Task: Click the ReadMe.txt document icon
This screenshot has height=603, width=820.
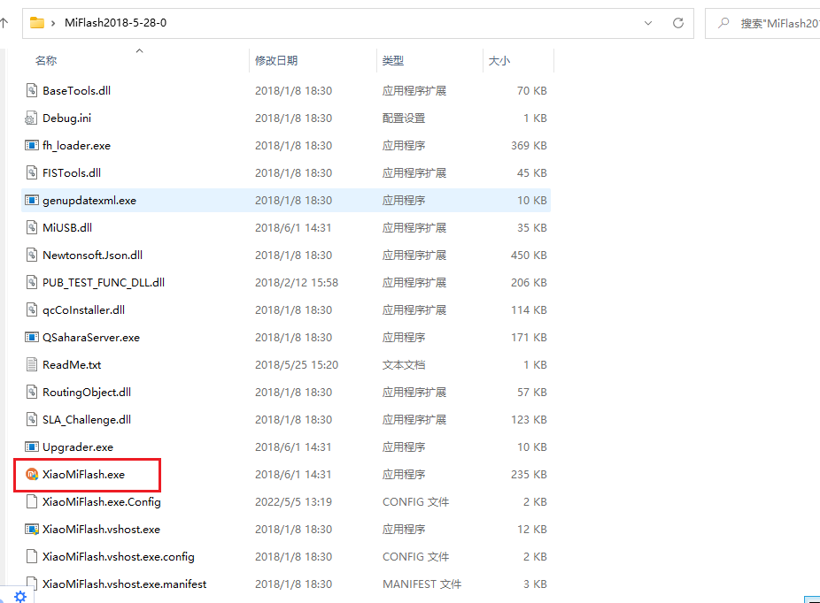Action: 32,364
